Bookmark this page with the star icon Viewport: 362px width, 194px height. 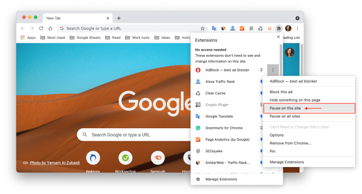[x=203, y=28]
